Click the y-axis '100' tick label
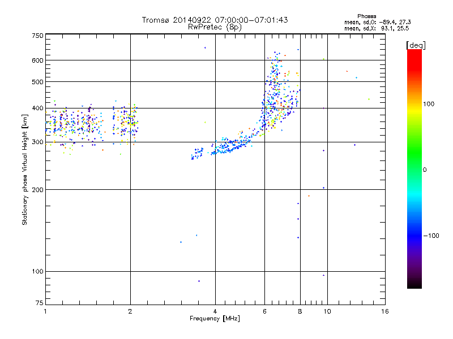 pos(37,272)
